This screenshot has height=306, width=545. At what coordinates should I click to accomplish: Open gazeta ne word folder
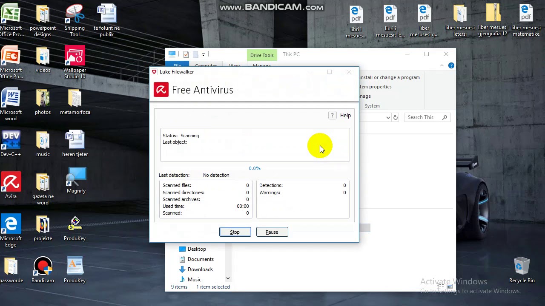point(43,189)
